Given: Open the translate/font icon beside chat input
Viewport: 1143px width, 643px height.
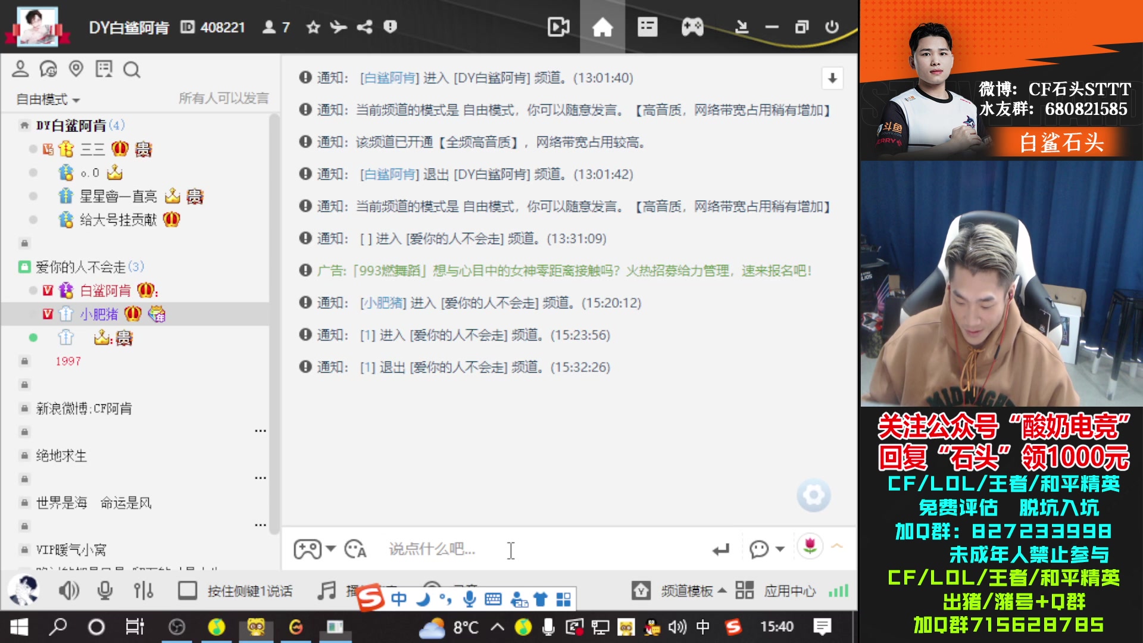Looking at the screenshot, I should click(355, 549).
